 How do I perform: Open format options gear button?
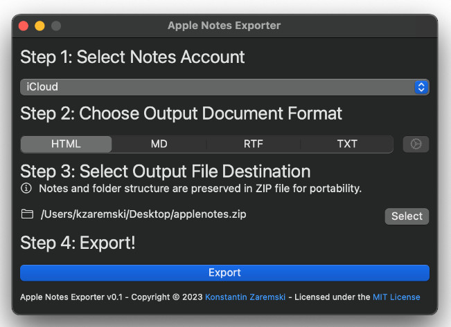coord(416,144)
